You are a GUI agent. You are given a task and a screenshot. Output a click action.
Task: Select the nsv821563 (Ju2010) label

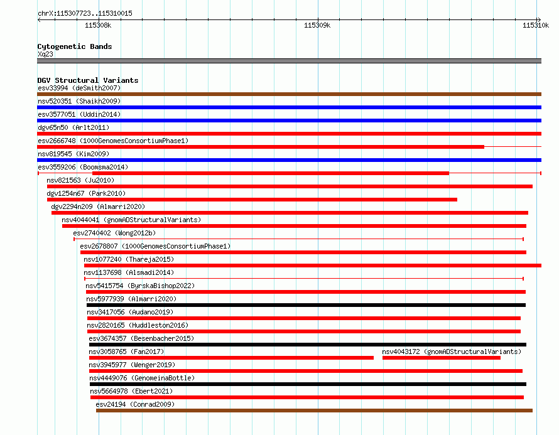pyautogui.click(x=80, y=180)
